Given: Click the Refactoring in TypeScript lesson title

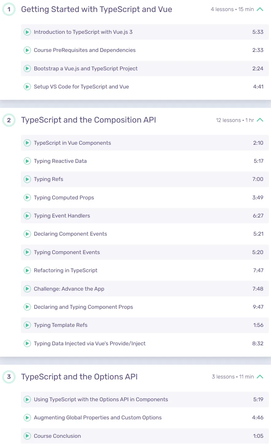Looking at the screenshot, I should pyautogui.click(x=66, y=270).
